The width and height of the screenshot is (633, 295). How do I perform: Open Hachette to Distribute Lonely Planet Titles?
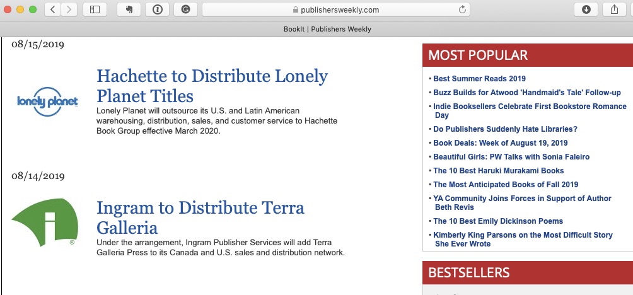(212, 86)
